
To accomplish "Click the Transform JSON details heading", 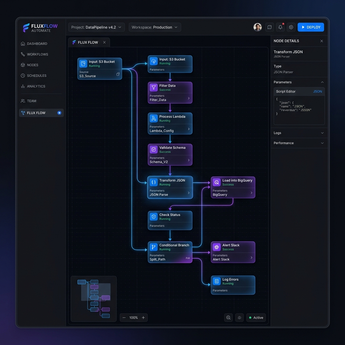I will coord(288,52).
